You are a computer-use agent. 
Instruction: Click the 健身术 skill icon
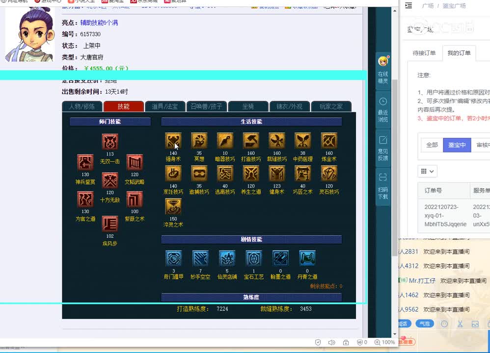coord(277,173)
